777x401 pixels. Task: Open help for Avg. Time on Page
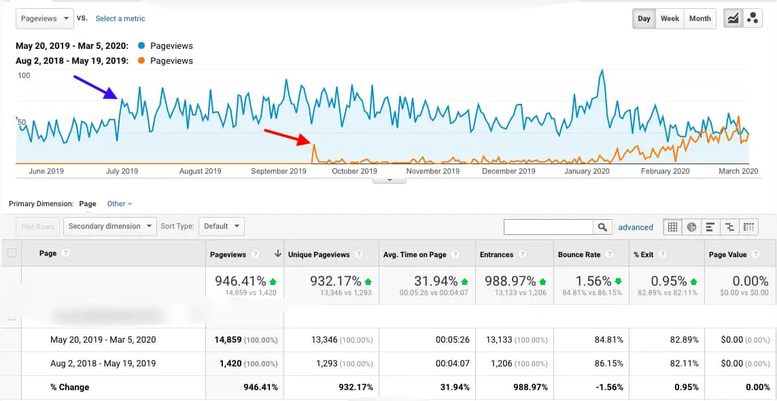455,254
